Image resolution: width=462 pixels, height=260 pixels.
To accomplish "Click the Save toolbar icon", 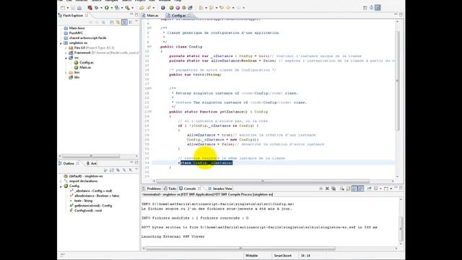I will tap(73, 8).
